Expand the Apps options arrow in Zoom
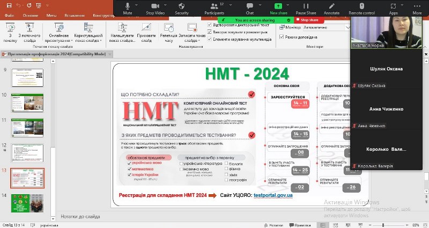 pyautogui.click(x=402, y=5)
